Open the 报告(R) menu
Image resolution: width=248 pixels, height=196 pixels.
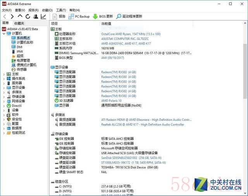coord(34,10)
